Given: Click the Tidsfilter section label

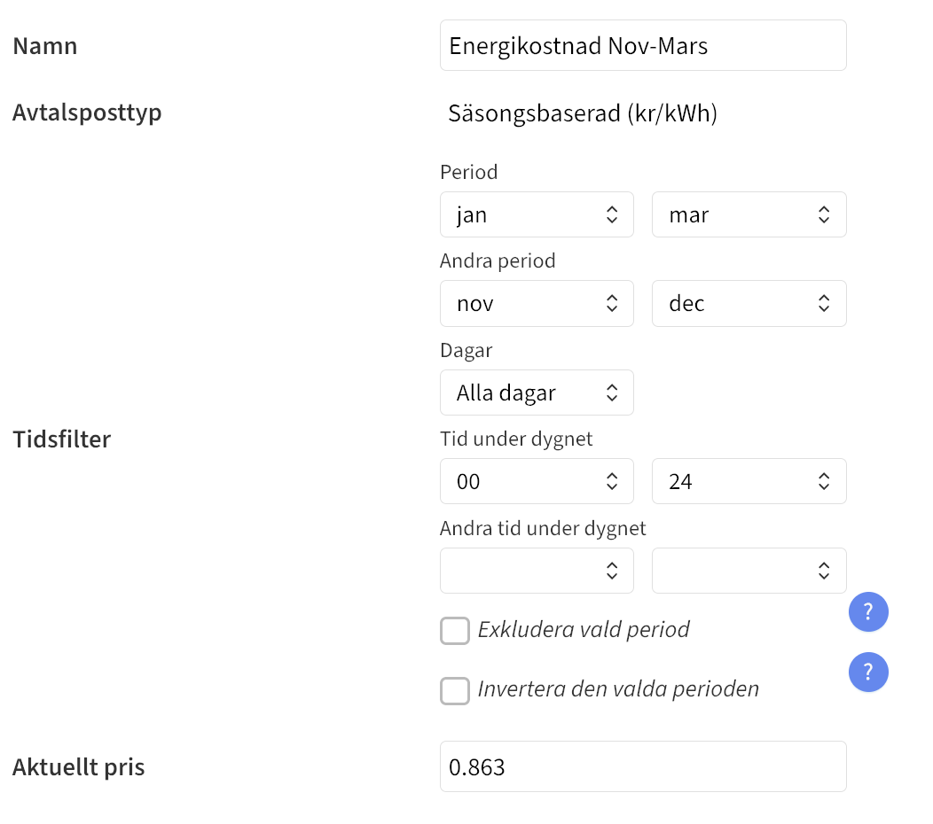Looking at the screenshot, I should point(62,439).
